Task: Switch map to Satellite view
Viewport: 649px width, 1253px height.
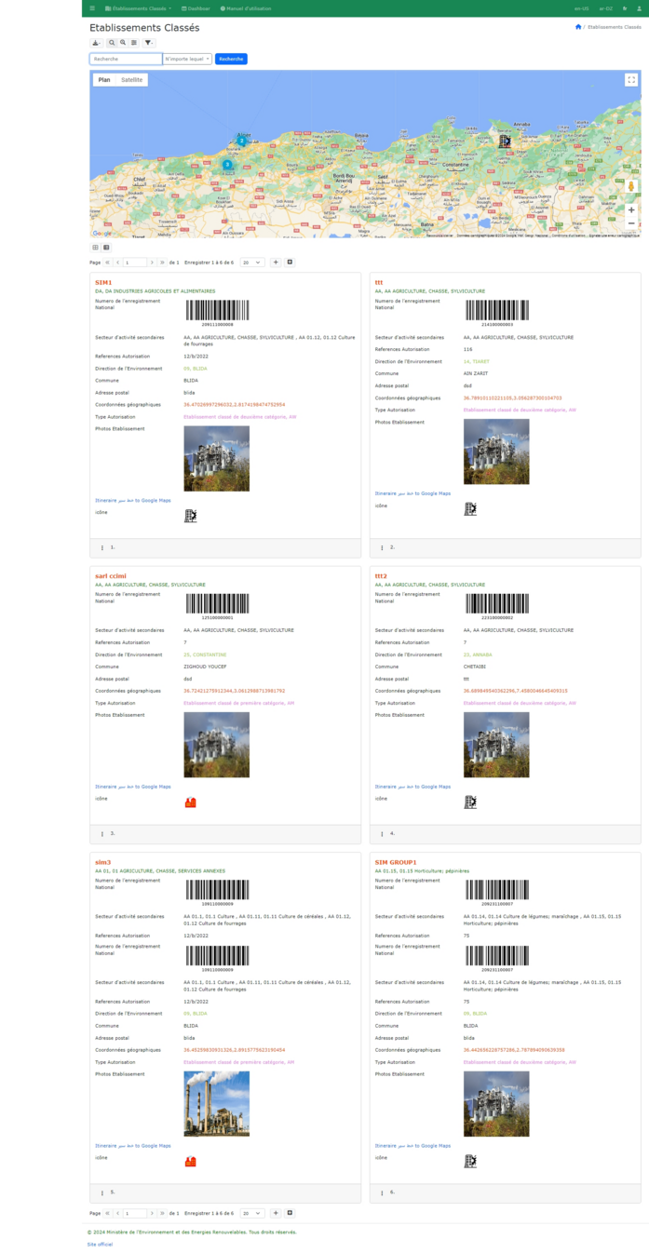Action: coord(132,80)
